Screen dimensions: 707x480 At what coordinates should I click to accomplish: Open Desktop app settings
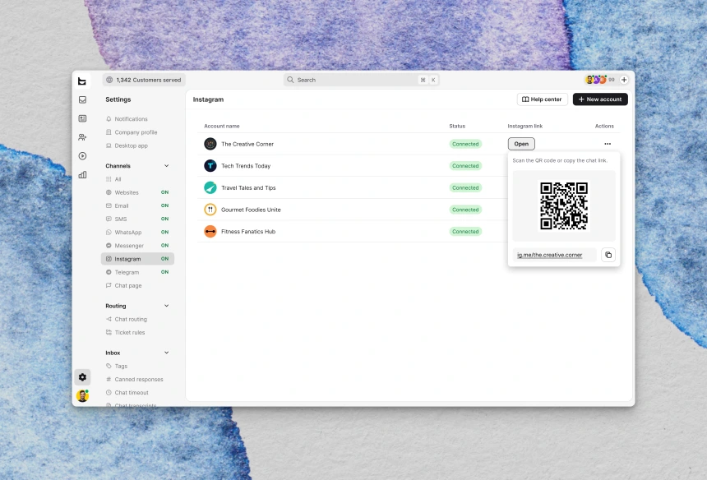point(127,146)
